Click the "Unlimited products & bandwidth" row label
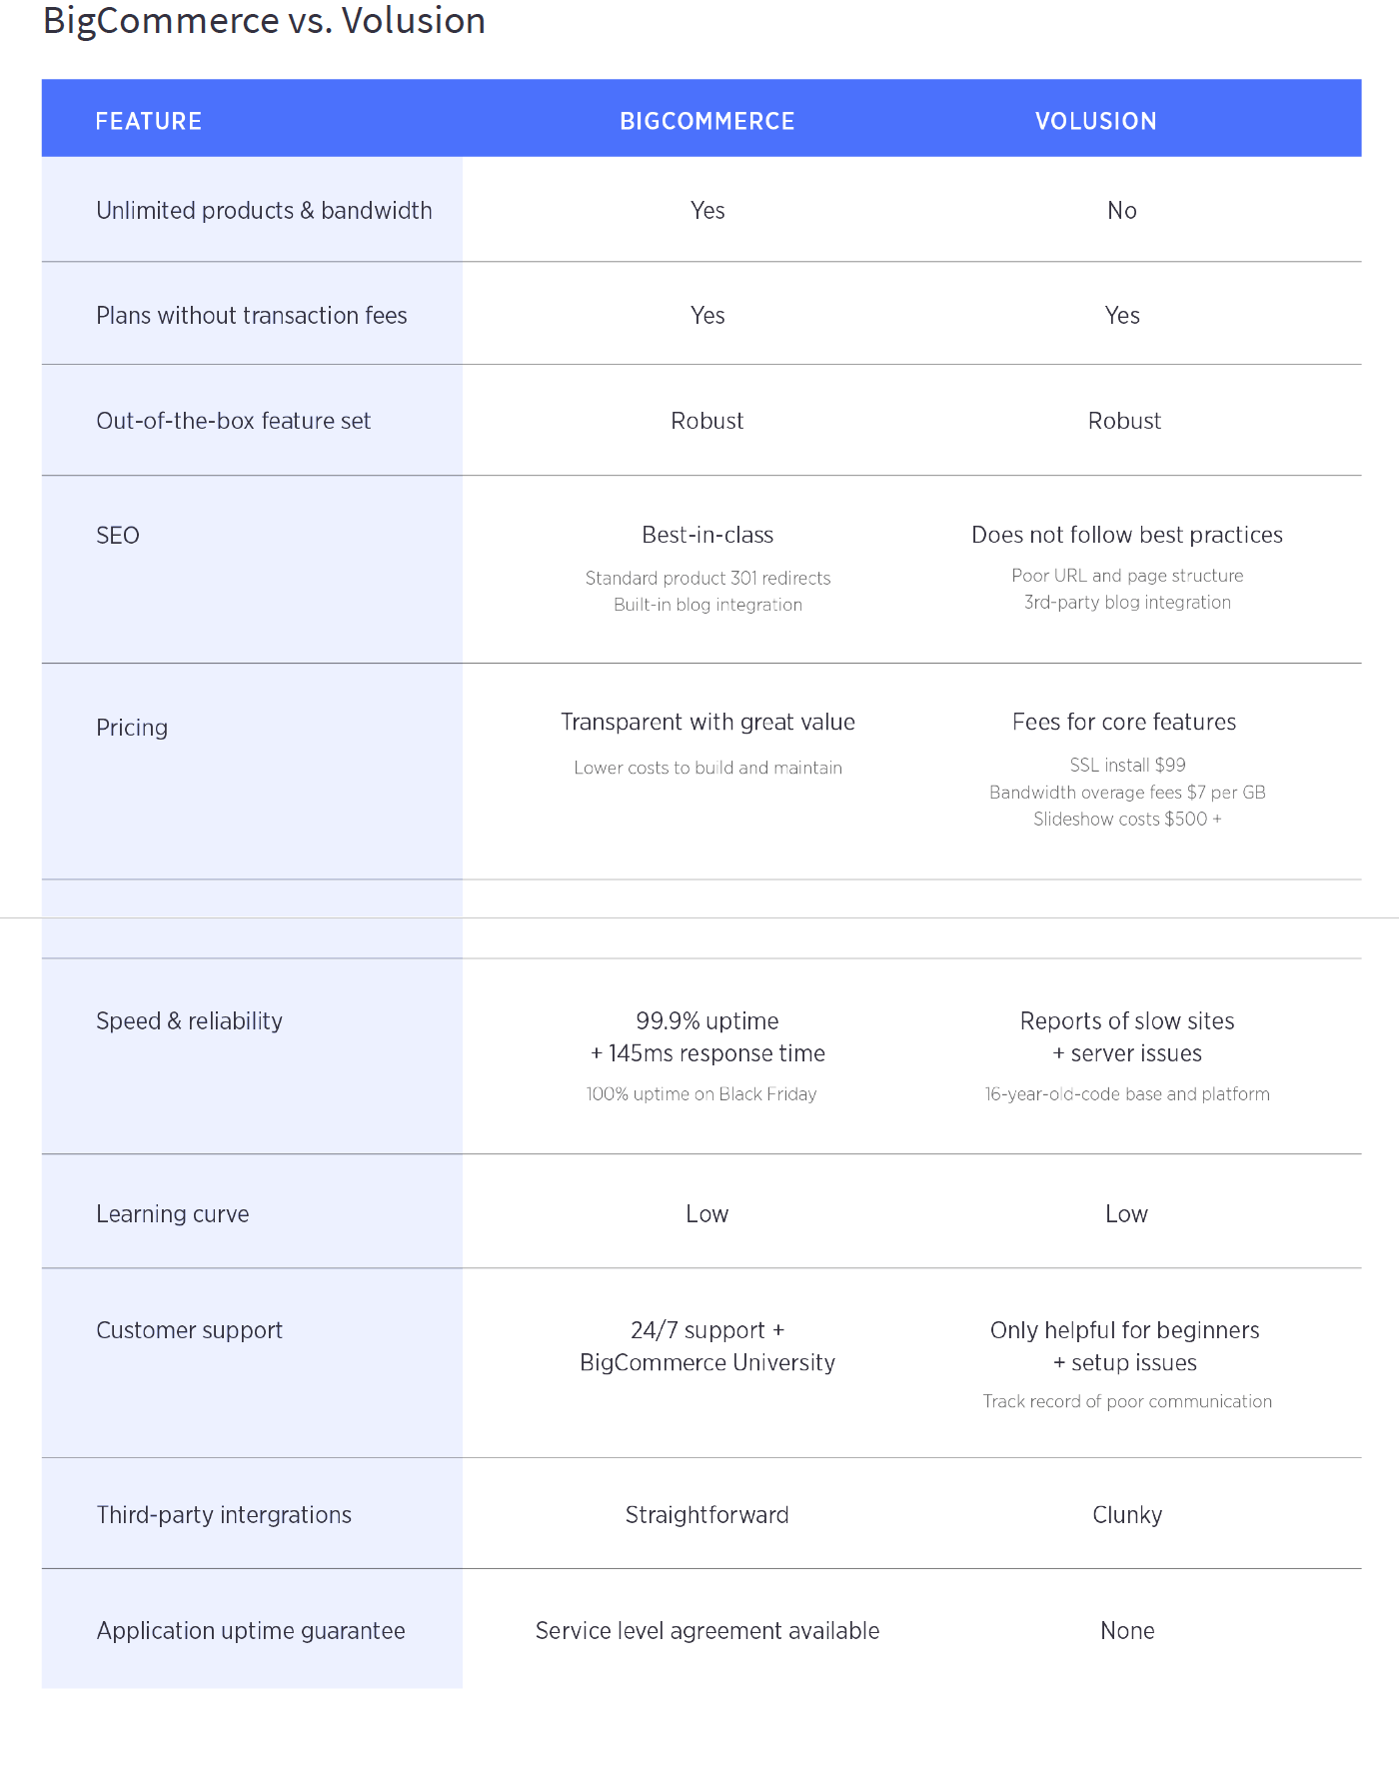This screenshot has height=1772, width=1399. tap(264, 211)
